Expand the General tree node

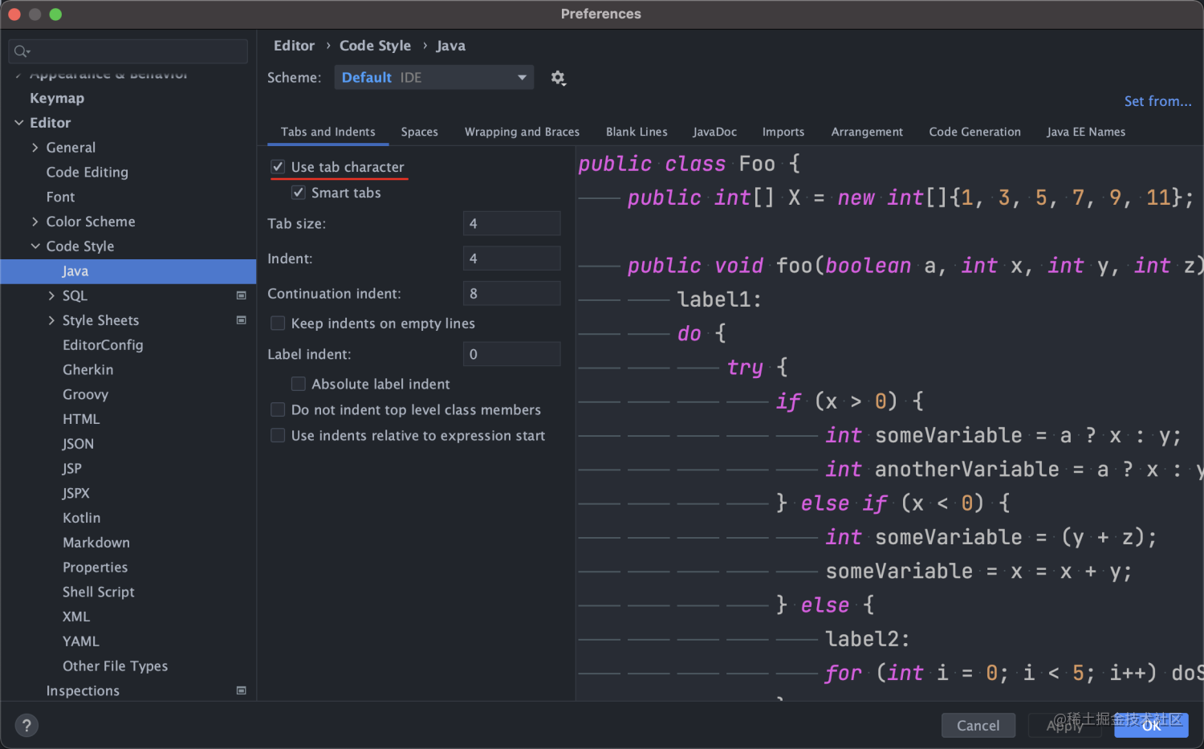pos(35,148)
